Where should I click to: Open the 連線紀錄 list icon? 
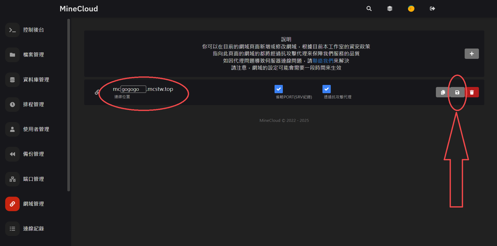12,229
